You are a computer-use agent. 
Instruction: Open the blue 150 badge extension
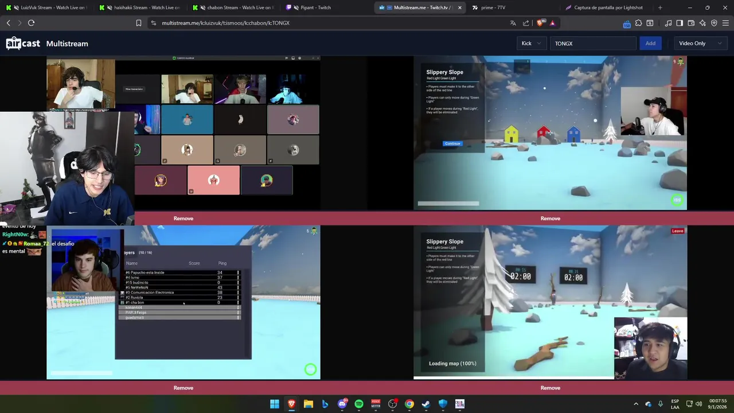click(627, 24)
